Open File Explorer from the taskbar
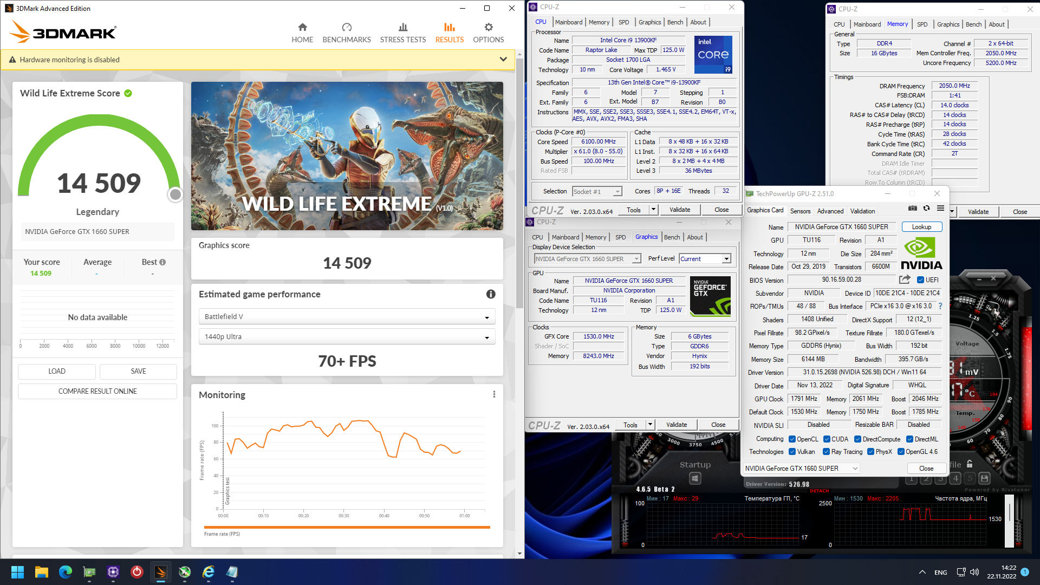This screenshot has height=585, width=1040. tap(42, 572)
